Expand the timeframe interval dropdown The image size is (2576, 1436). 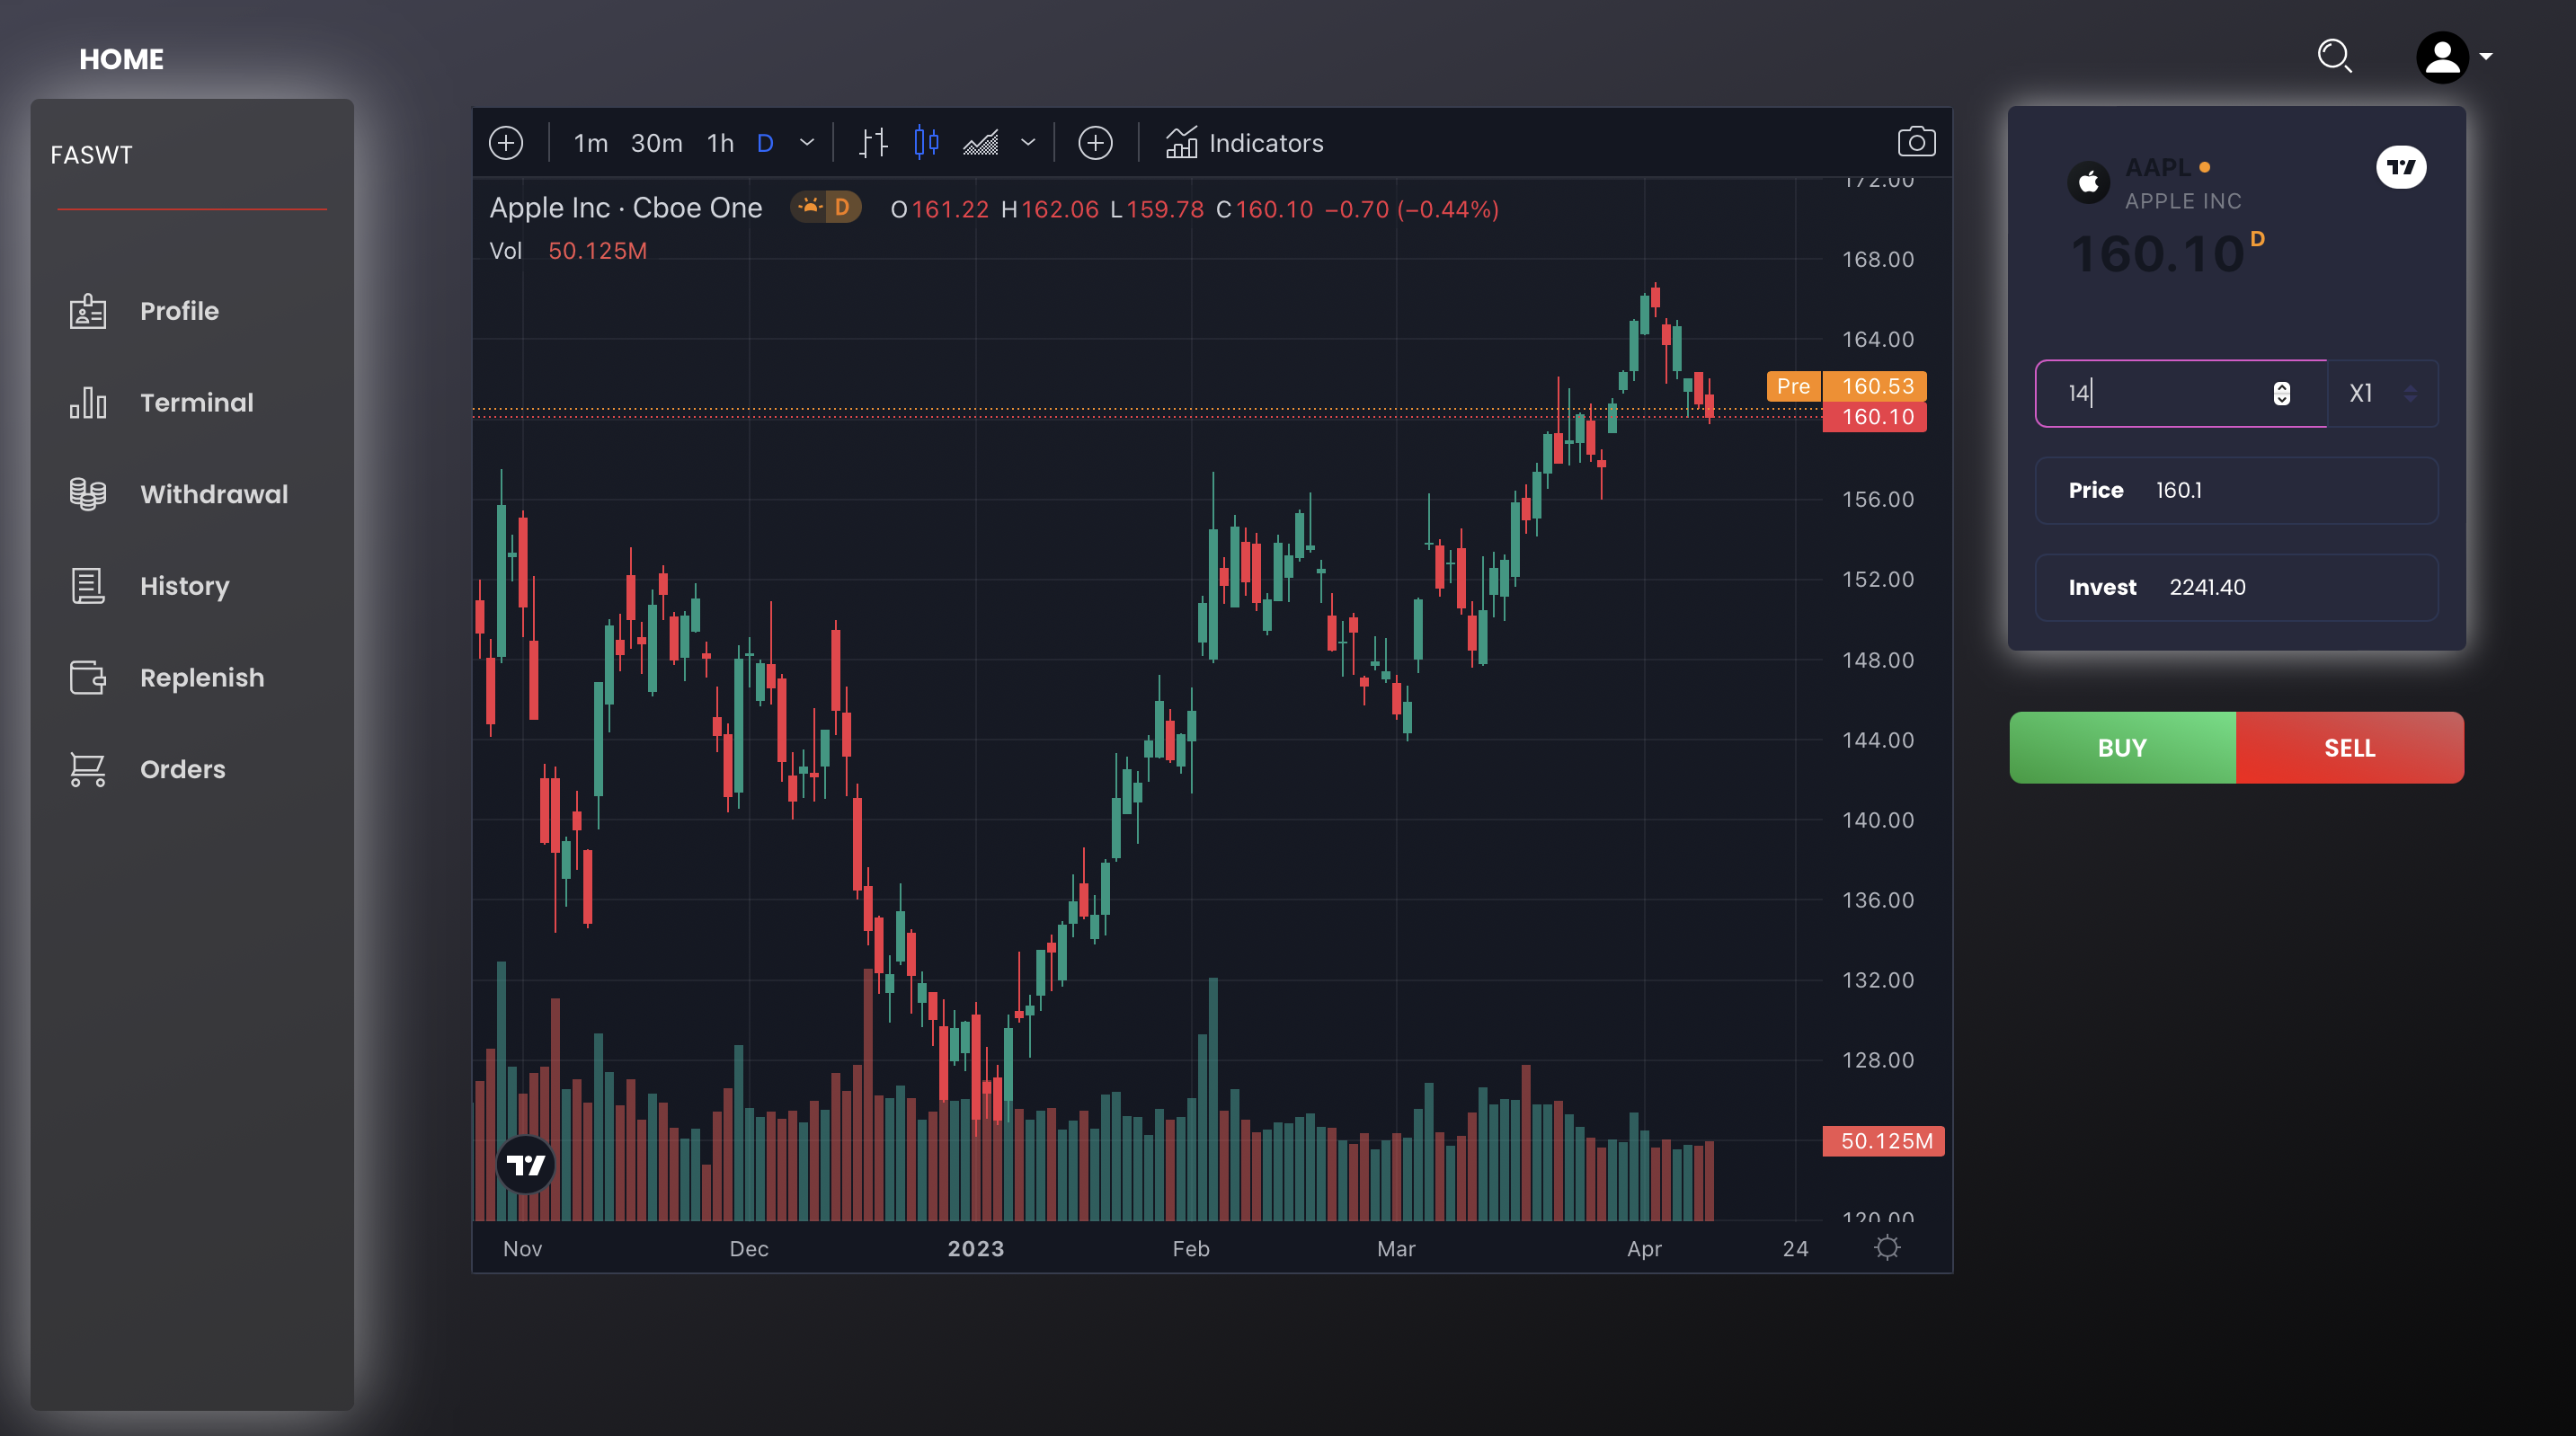point(807,143)
